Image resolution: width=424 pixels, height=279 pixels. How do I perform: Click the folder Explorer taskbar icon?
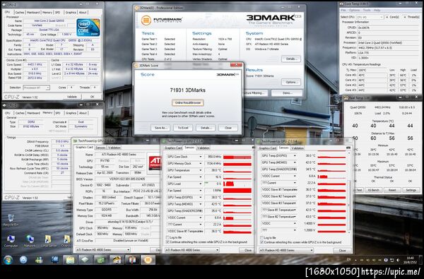[70, 260]
